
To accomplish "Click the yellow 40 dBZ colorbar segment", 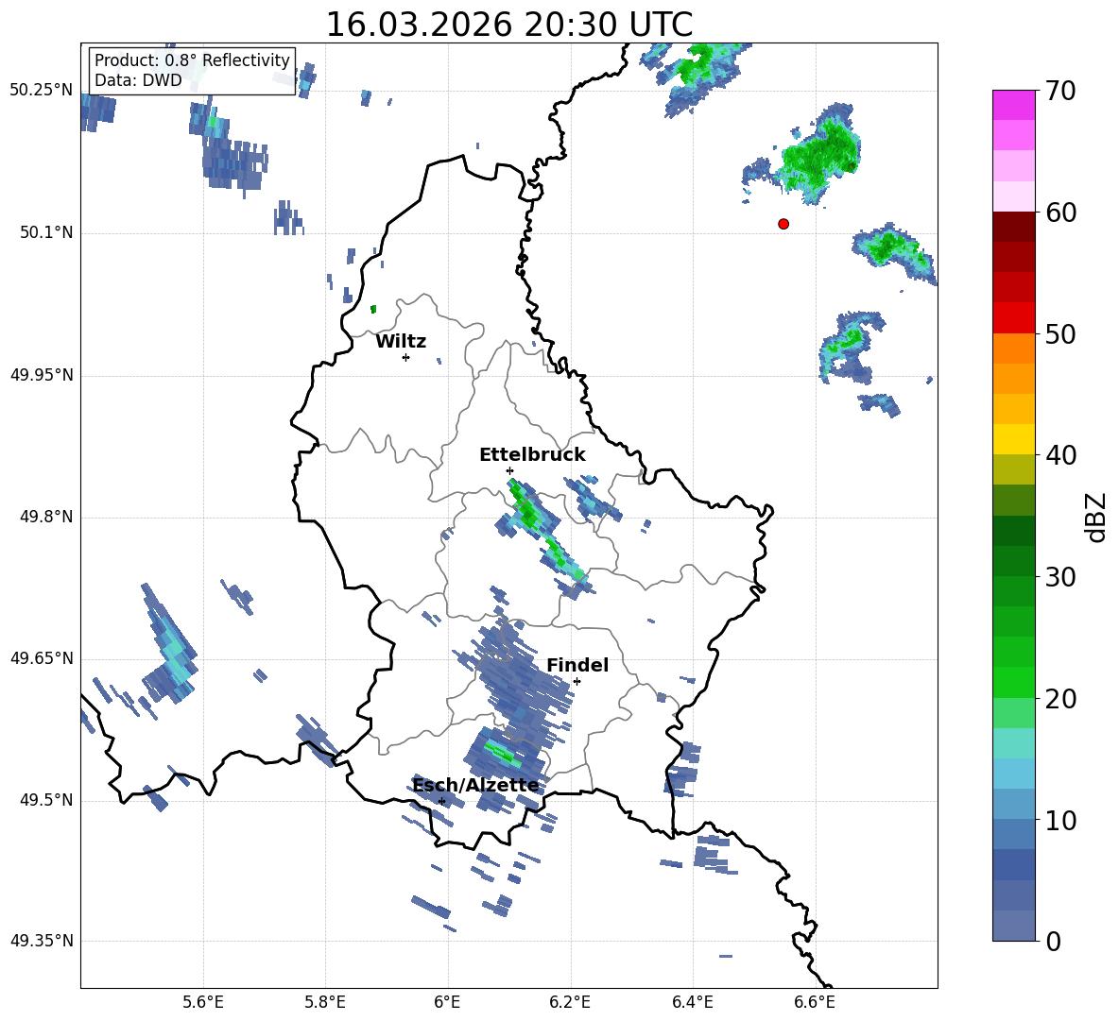I will click(x=1013, y=439).
